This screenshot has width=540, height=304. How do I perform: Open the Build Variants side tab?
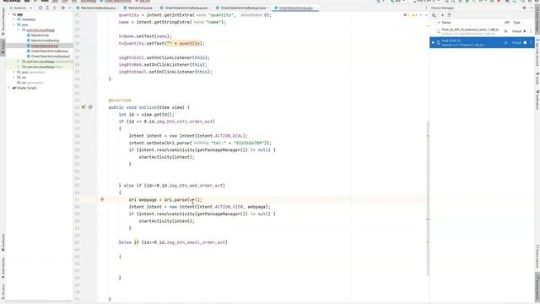point(3,267)
